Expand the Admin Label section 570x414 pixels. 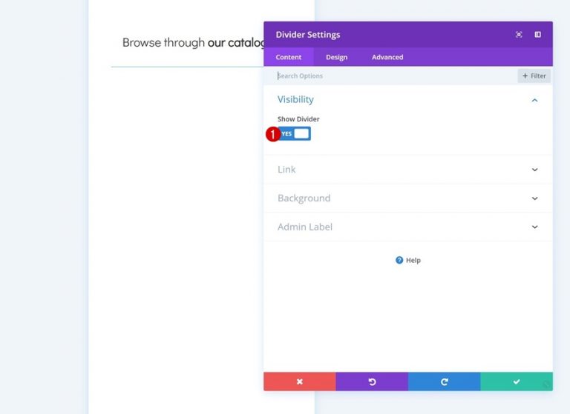click(534, 227)
